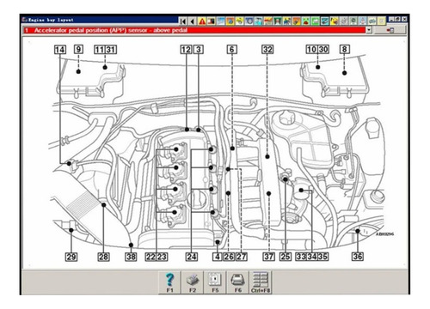Click the F5 page view icon
This screenshot has width=430, height=309.
(215, 282)
